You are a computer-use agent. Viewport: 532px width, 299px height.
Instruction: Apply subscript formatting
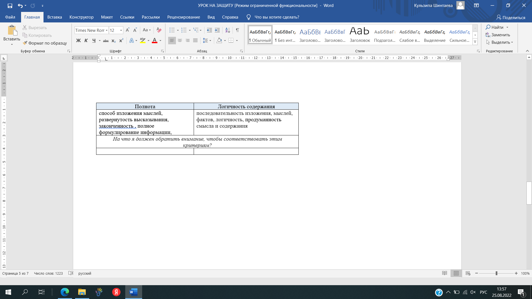click(x=114, y=41)
